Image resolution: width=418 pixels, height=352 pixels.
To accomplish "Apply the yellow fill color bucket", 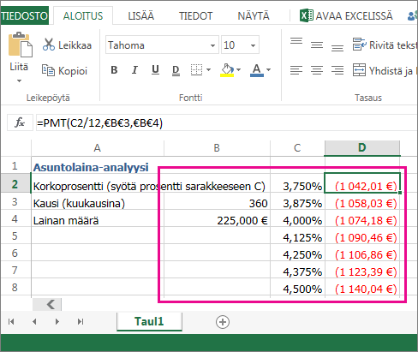I will (227, 70).
